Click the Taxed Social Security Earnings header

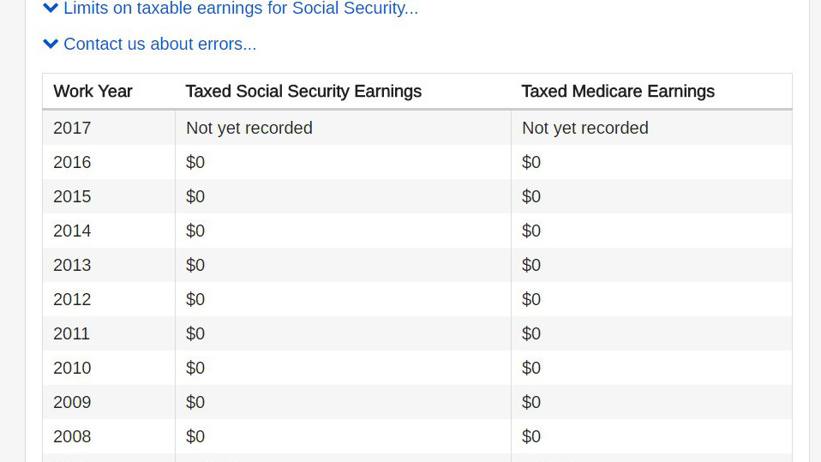(303, 92)
